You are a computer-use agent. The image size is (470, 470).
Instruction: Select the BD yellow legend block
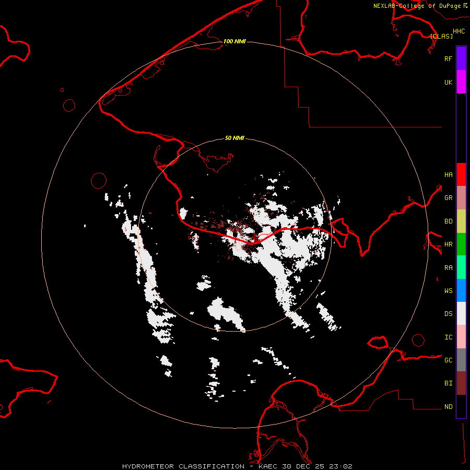[x=461, y=221]
